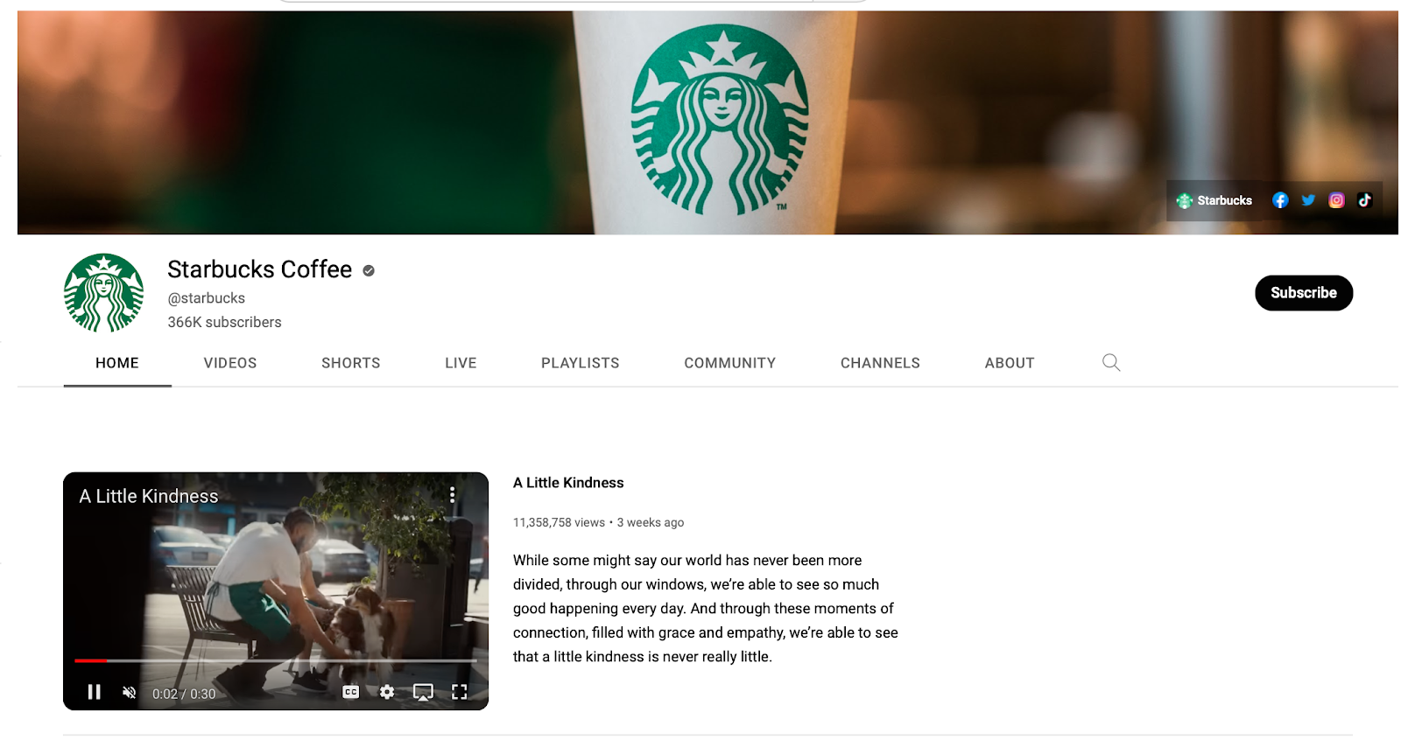Seek on the video progress bar
Viewport: 1401px width, 740px height.
pyautogui.click(x=276, y=660)
